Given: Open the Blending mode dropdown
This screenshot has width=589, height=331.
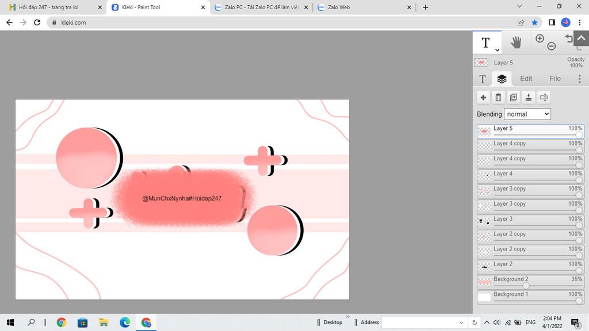Looking at the screenshot, I should (x=527, y=114).
